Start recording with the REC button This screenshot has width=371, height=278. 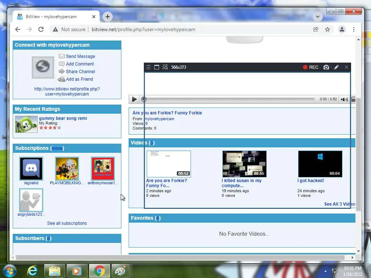(x=310, y=67)
